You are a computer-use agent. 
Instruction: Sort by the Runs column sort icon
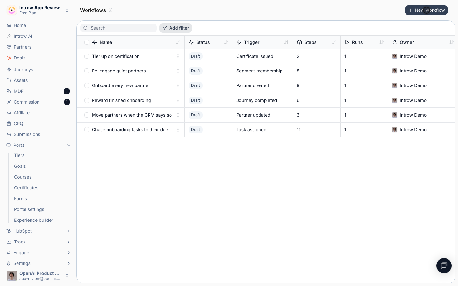382,42
